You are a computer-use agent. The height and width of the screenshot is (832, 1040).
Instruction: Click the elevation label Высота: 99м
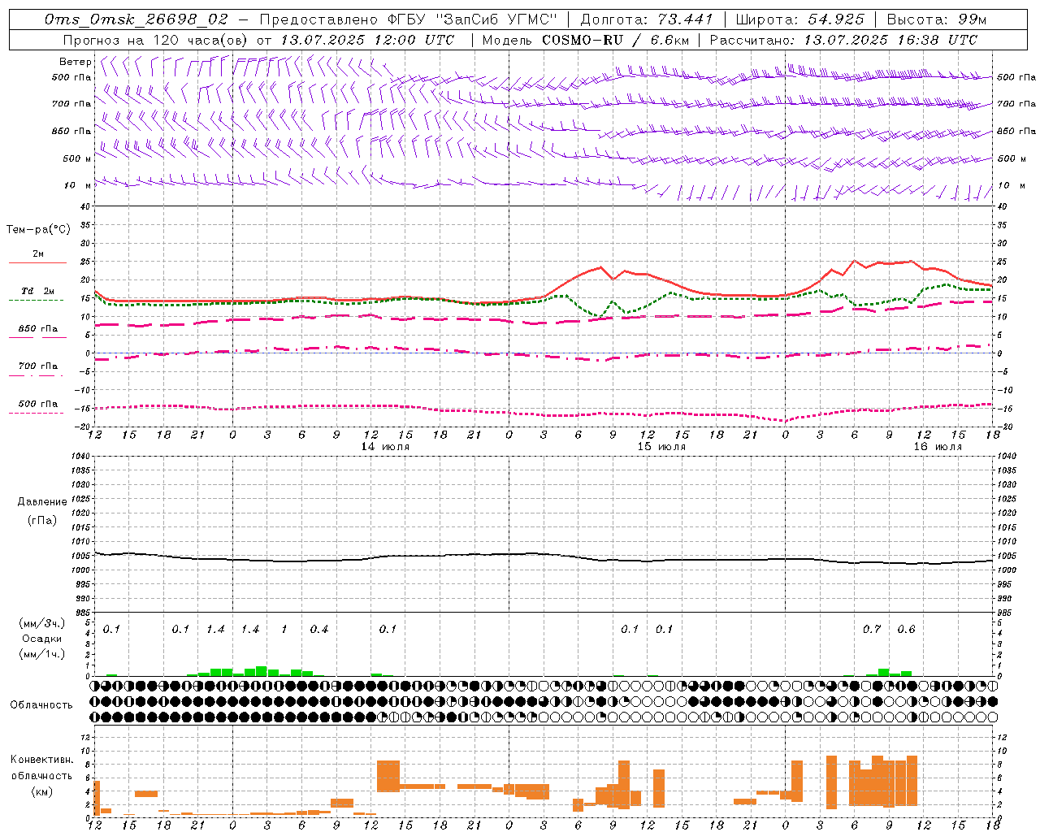tap(936, 19)
